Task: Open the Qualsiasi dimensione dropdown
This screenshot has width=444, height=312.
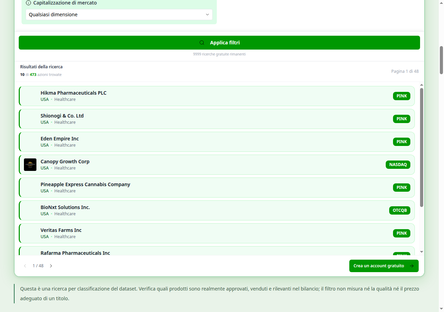Action: point(119,15)
